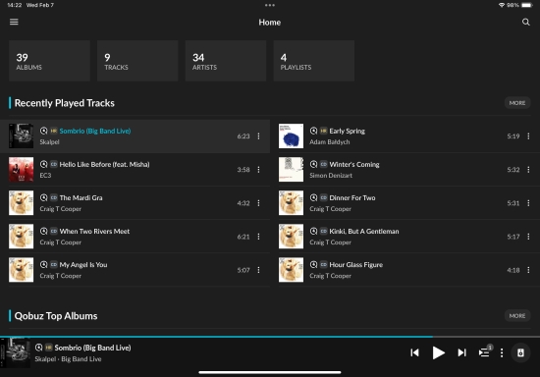Open now-playing album artwork thumbnail
Viewport: 540px width, 377px height.
[x=15, y=352]
